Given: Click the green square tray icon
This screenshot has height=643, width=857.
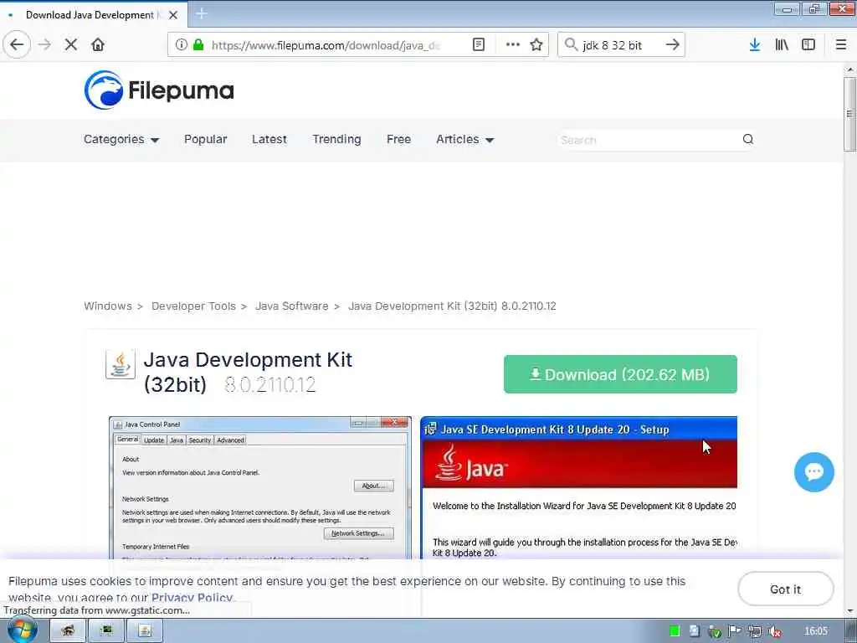Looking at the screenshot, I should (675, 631).
